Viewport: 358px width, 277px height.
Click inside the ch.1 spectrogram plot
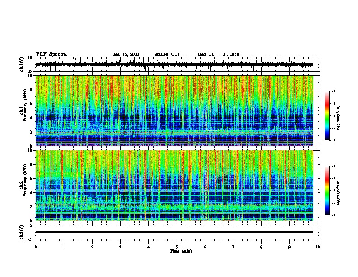(174, 110)
